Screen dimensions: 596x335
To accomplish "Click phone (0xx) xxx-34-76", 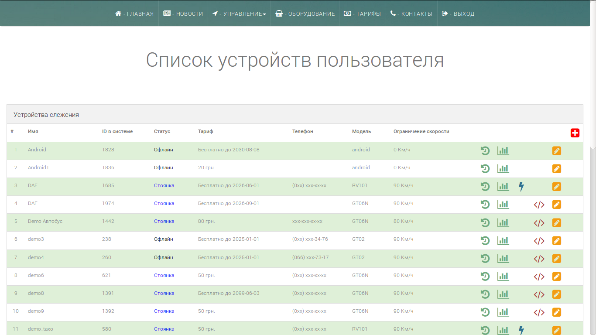I will pos(310,239).
